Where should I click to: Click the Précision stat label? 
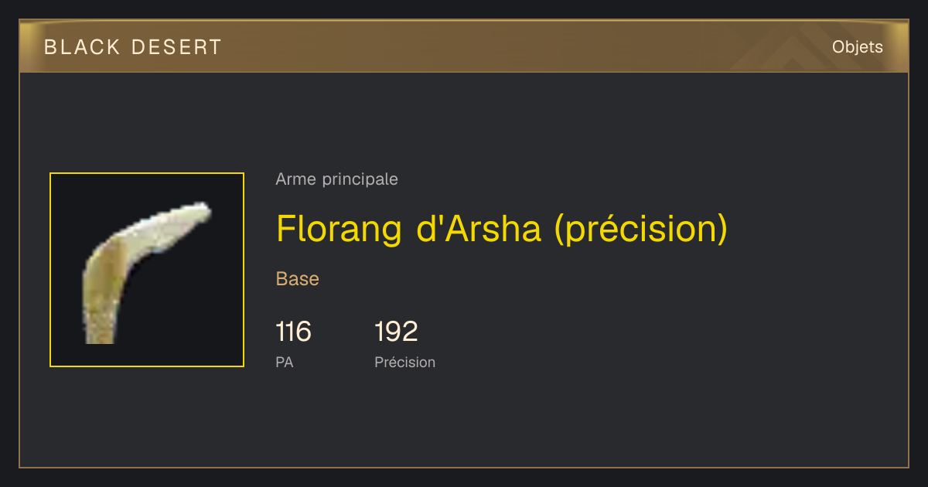(x=404, y=362)
